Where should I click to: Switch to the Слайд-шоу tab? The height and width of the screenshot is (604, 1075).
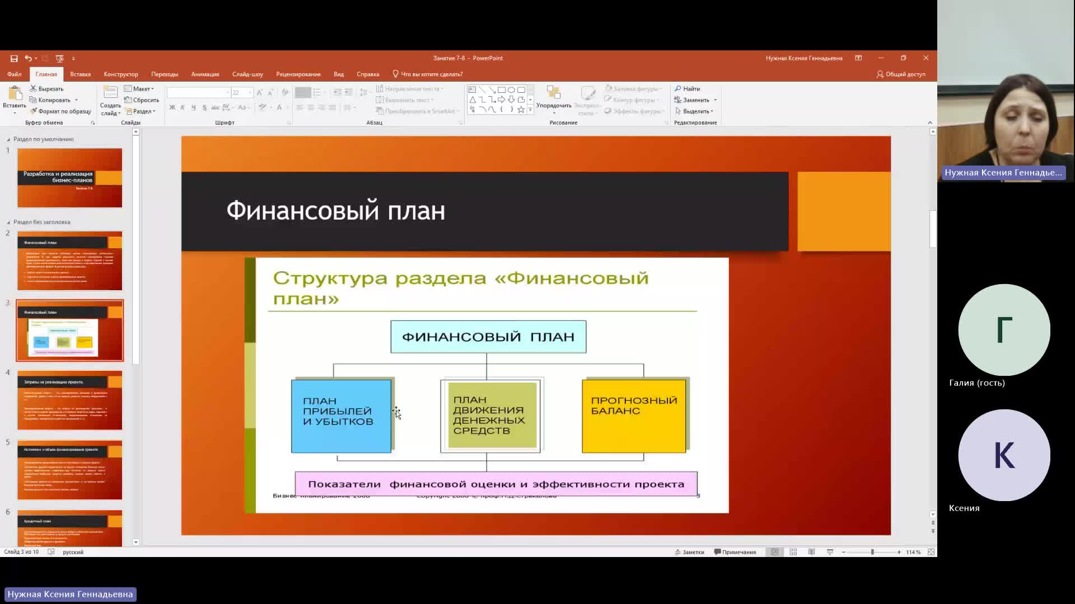[247, 74]
